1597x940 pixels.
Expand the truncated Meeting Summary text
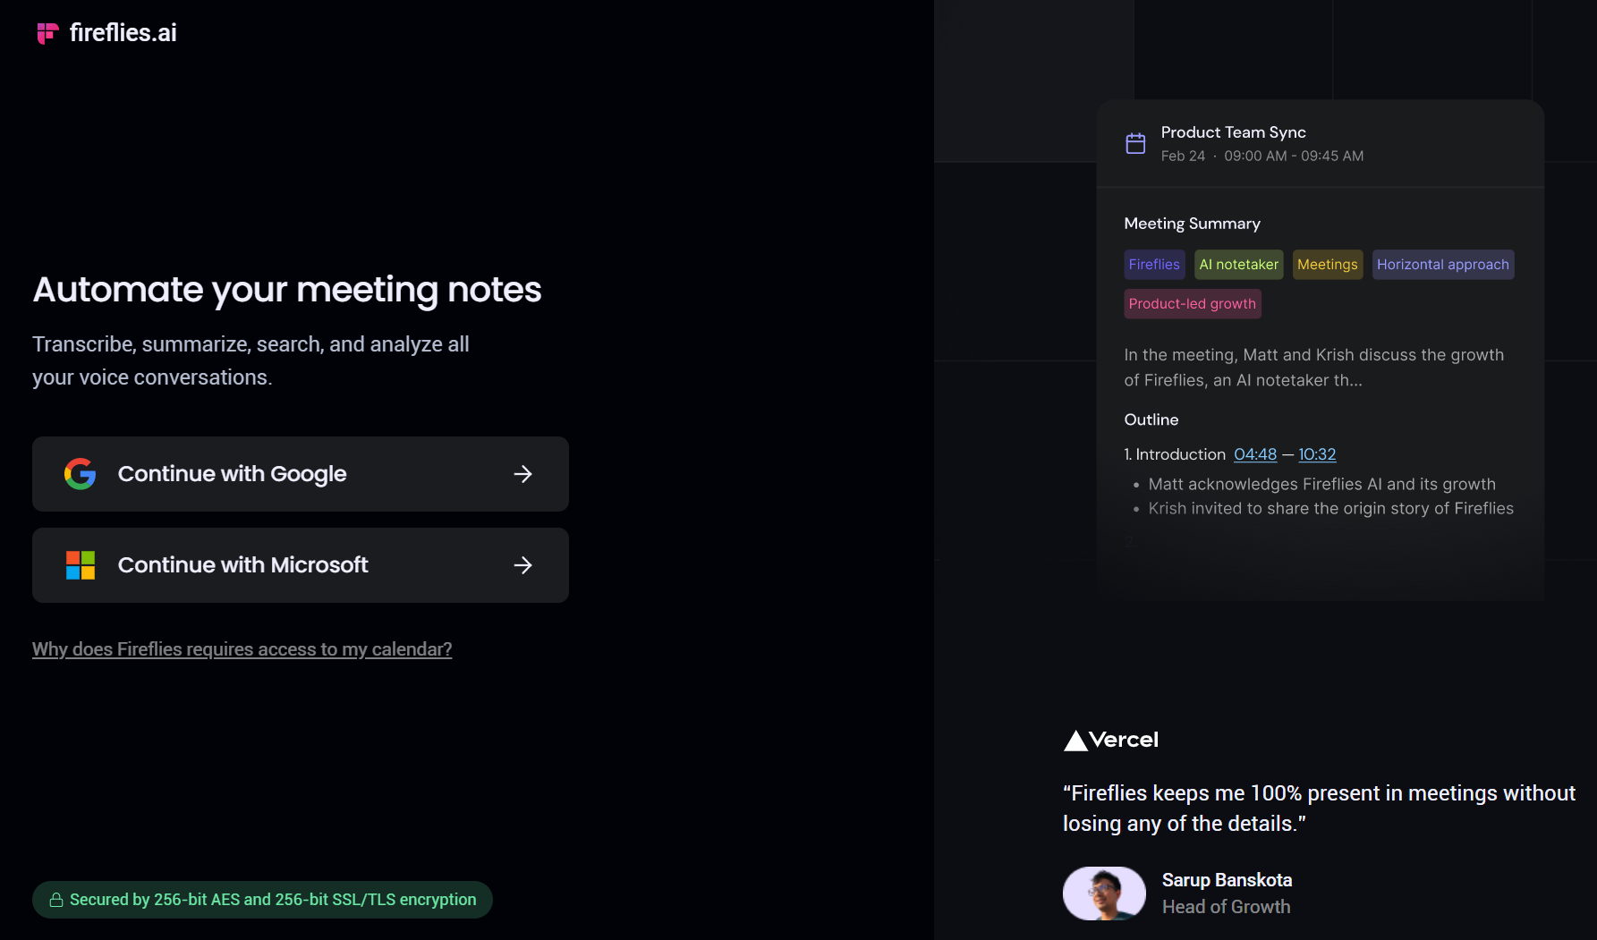point(1351,379)
